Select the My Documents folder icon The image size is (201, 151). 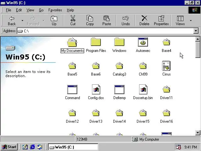coord(72,42)
